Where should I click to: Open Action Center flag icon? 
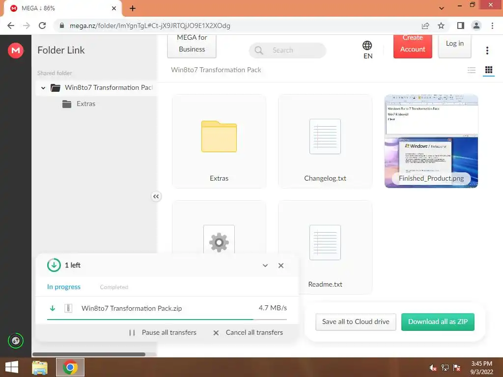pos(457,368)
